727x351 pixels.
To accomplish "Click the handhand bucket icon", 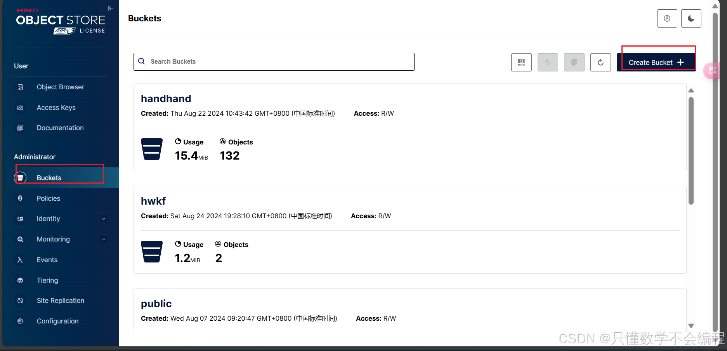I will [152, 149].
